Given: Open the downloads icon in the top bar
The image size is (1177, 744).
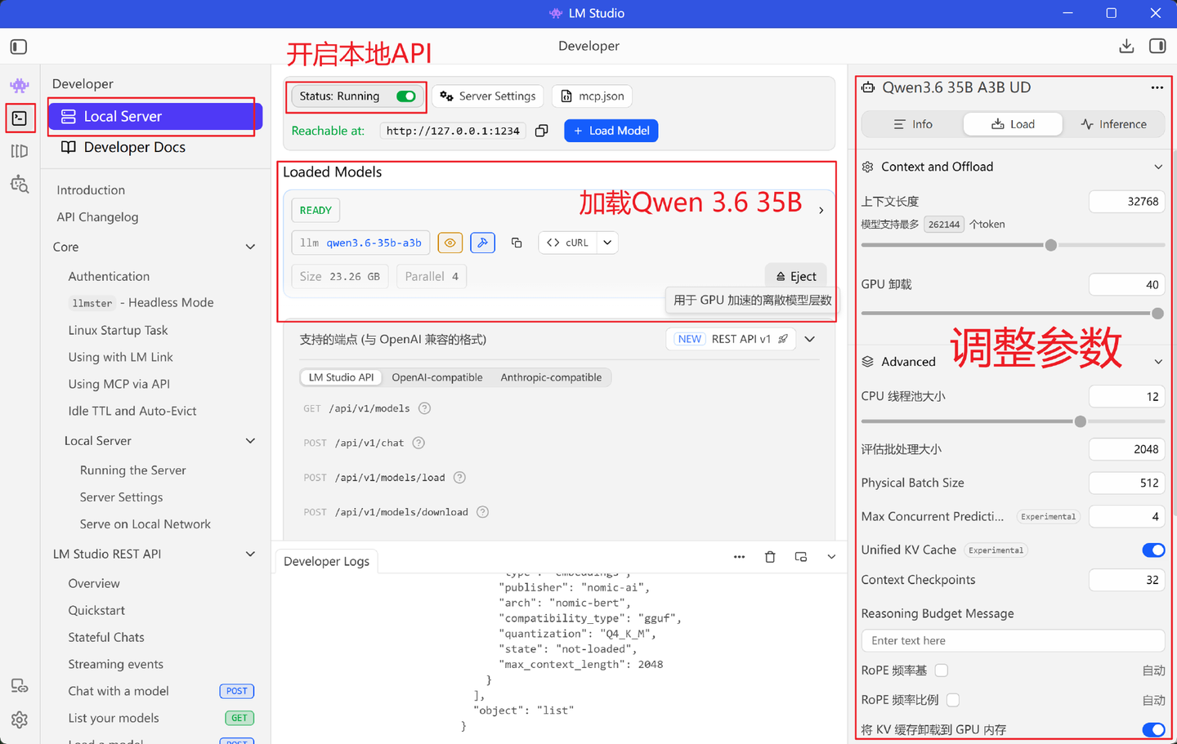Looking at the screenshot, I should [x=1126, y=46].
